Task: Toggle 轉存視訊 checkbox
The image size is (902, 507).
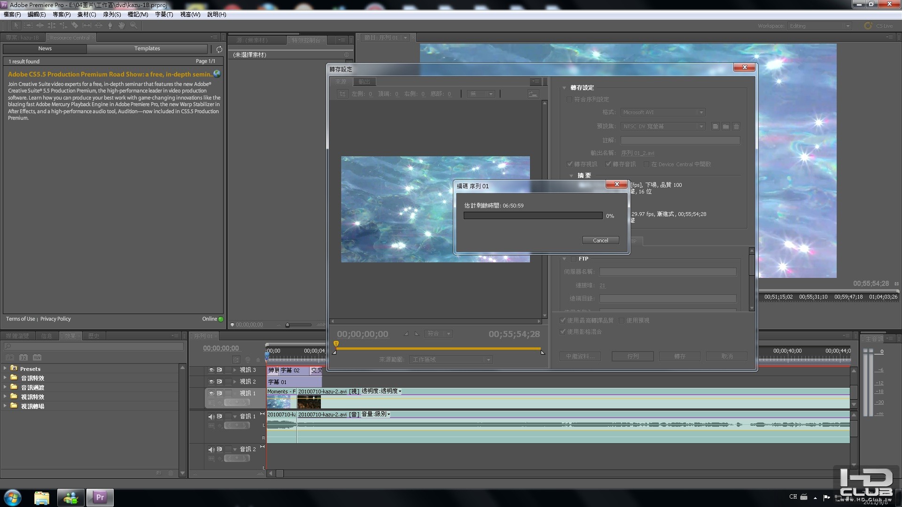Action: pos(570,164)
